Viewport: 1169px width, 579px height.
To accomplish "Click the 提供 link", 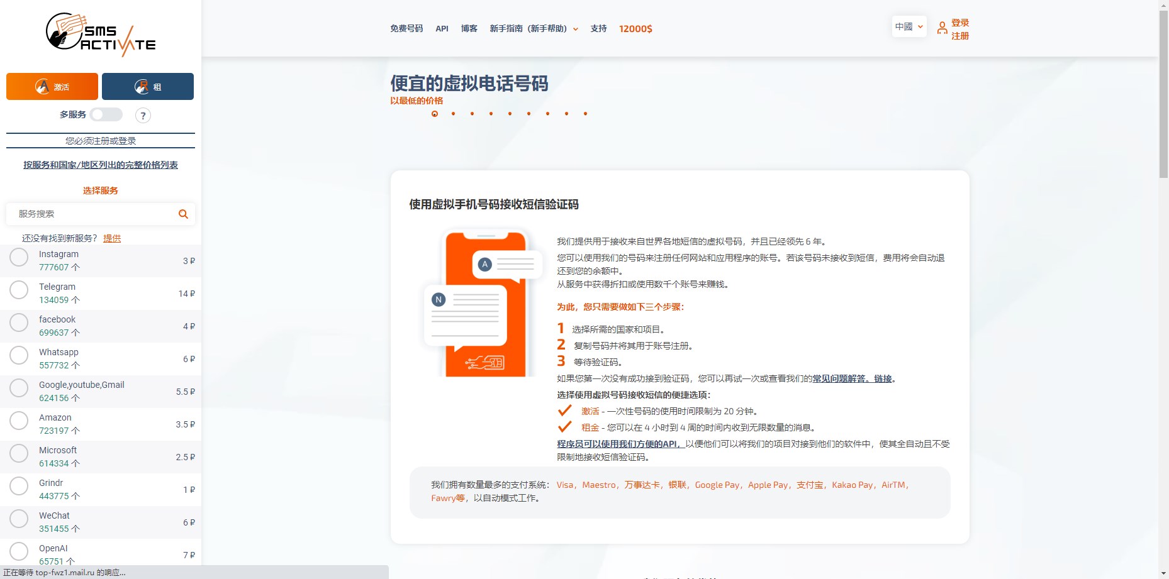I will click(x=112, y=238).
